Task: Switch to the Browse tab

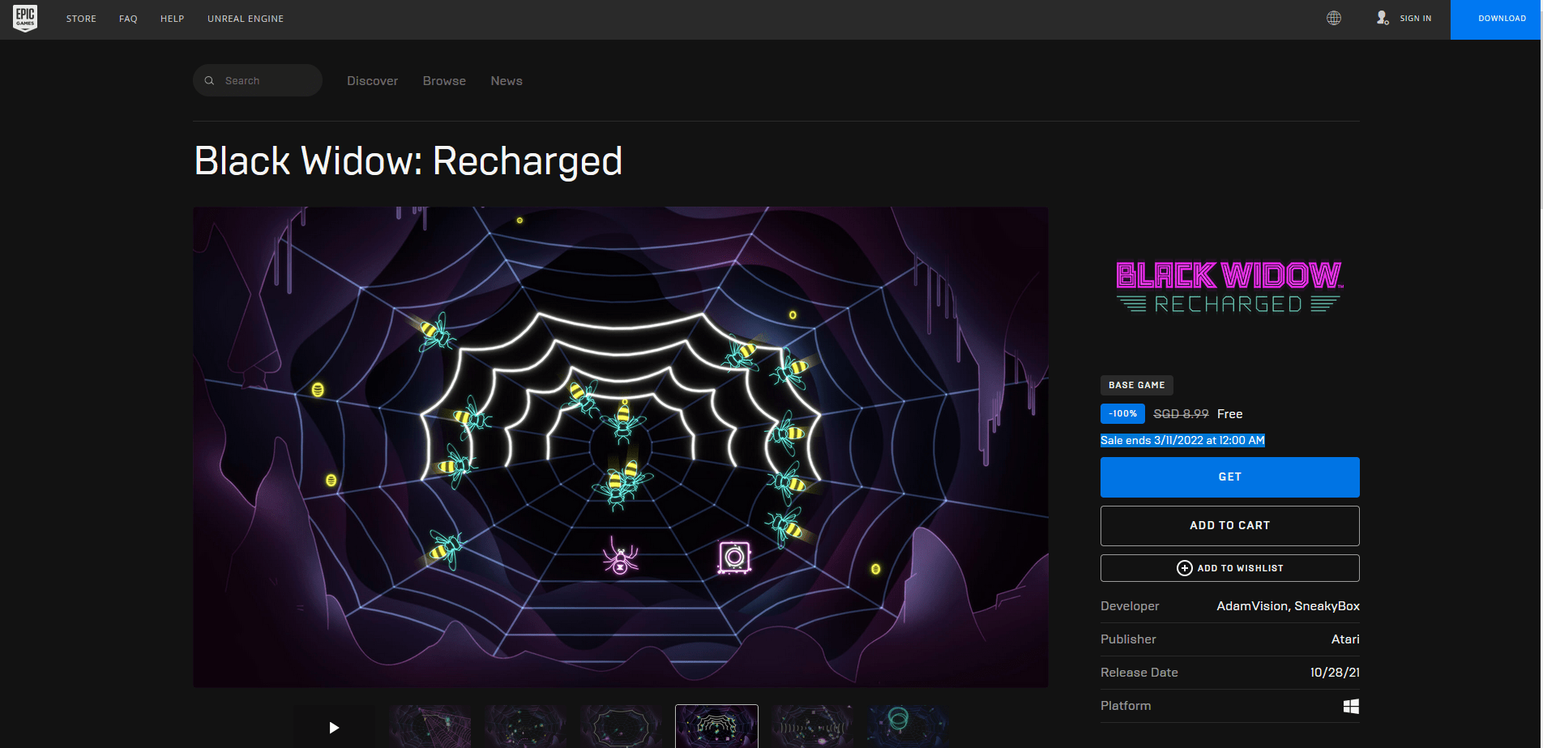Action: pos(444,81)
